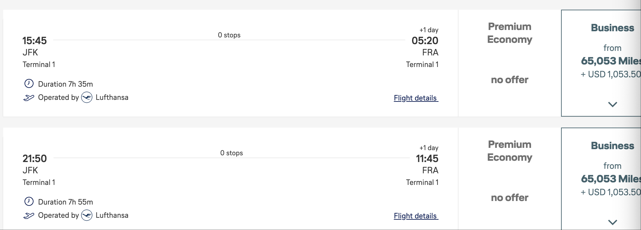Screen dimensions: 641x230
Task: Click the 65,053 Miles price on the second flight
Action: click(x=610, y=179)
